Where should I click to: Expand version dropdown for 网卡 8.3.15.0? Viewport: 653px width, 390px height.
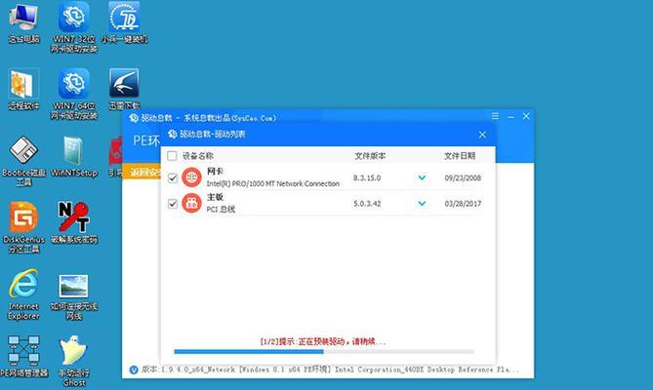coord(422,178)
